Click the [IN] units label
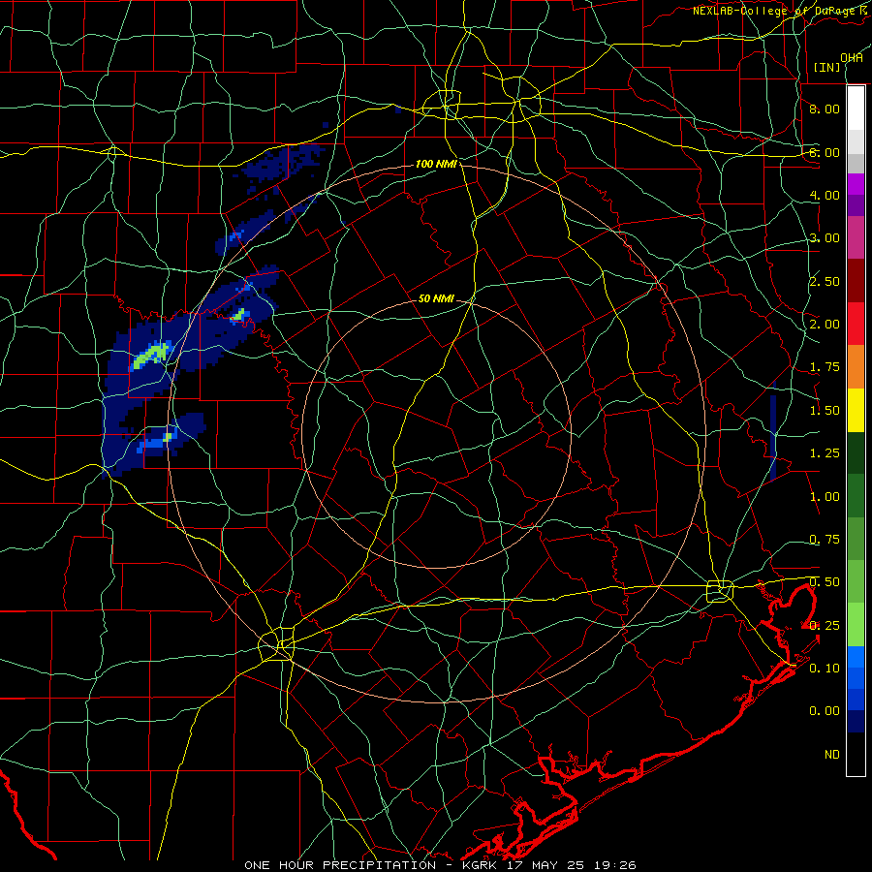The height and width of the screenshot is (872, 872). tap(827, 67)
